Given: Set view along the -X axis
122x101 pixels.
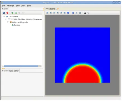Looking at the screenshot, I should click(47, 13).
